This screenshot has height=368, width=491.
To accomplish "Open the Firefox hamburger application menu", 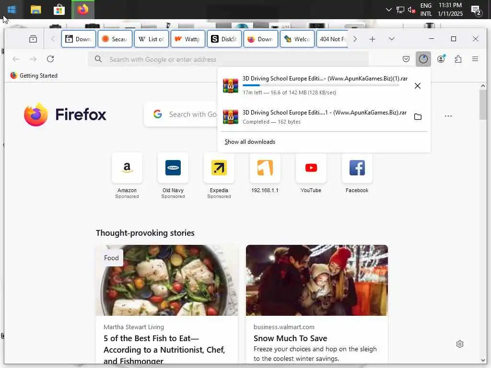I will (x=475, y=59).
